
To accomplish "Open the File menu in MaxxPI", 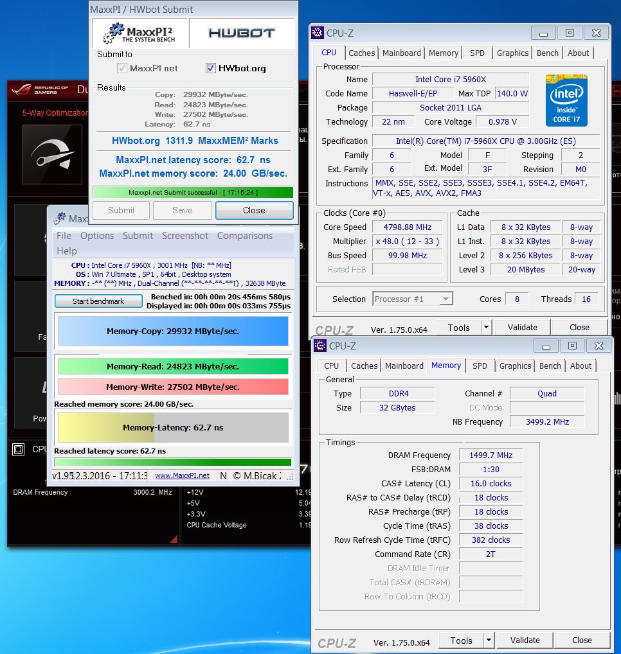I will [64, 236].
